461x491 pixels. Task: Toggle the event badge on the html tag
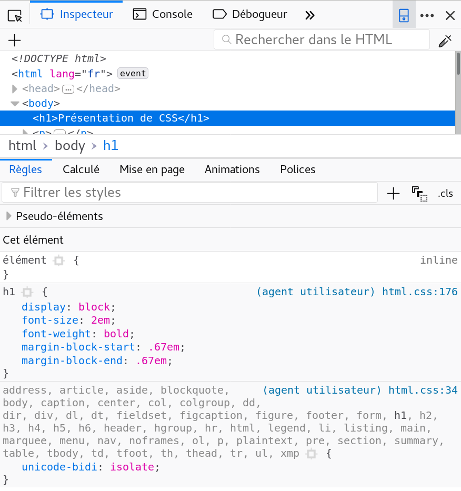pos(132,73)
